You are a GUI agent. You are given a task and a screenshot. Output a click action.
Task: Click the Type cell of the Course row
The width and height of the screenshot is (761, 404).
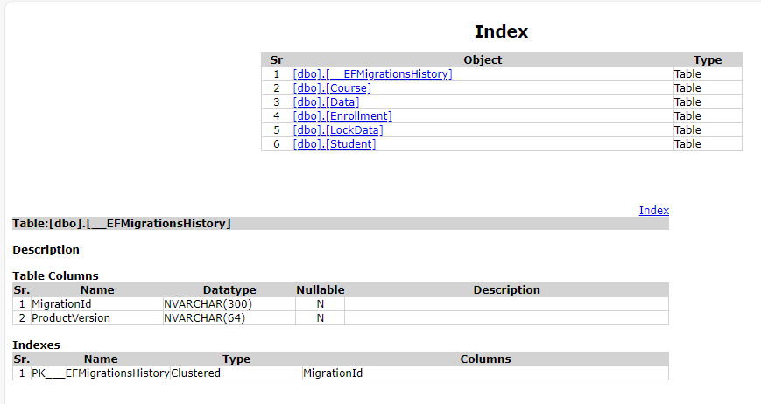(x=708, y=88)
